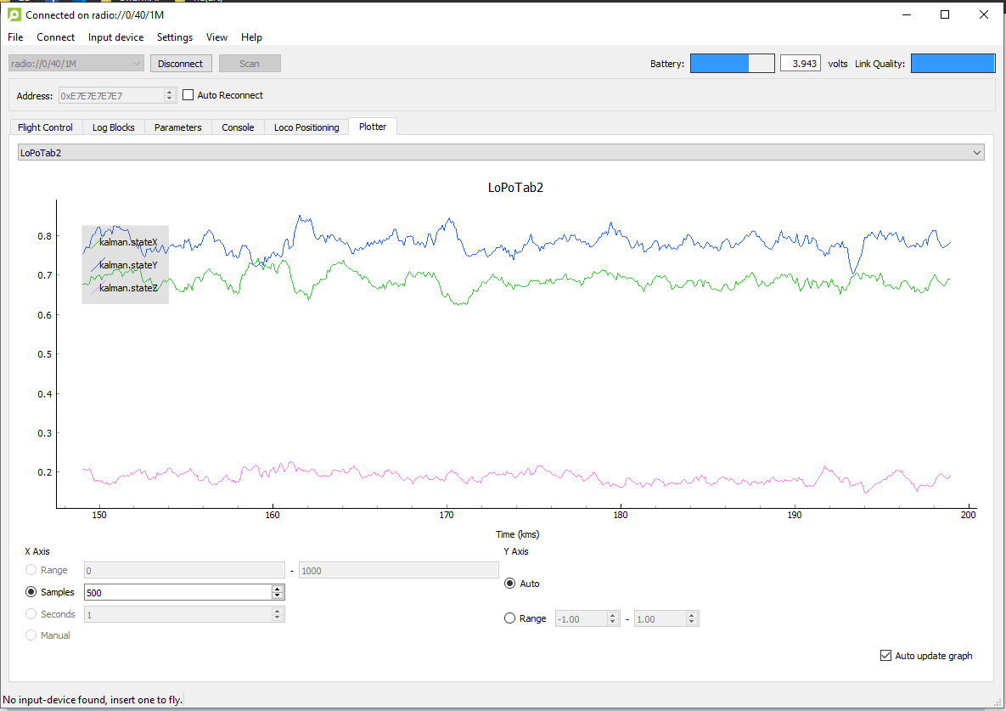Click the Battery level progress bar
1006x711 pixels.
coord(732,64)
